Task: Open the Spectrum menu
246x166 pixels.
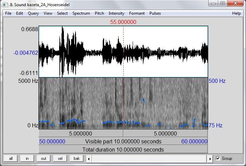Action: [81, 13]
